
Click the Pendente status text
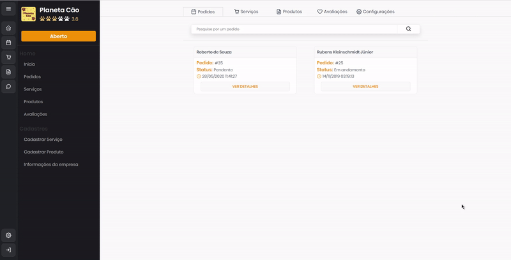tap(223, 70)
